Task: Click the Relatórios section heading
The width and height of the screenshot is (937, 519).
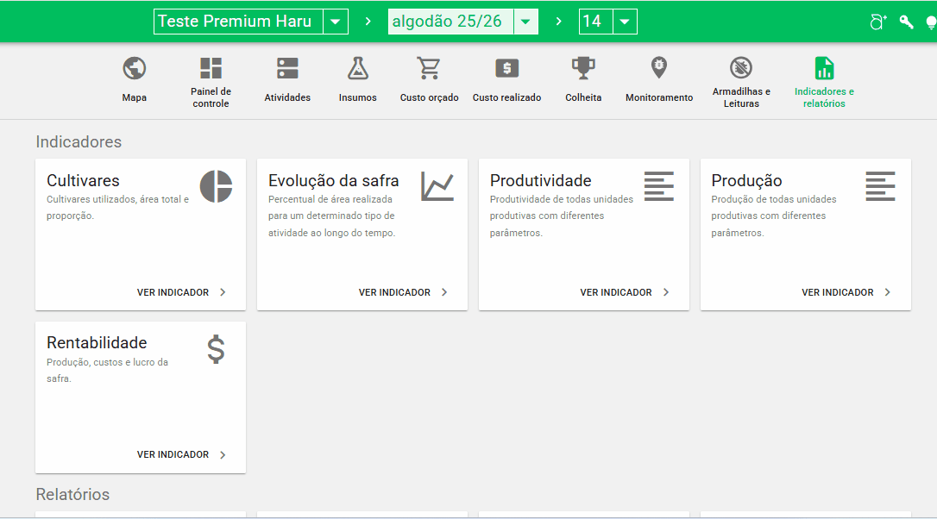Action: click(72, 495)
